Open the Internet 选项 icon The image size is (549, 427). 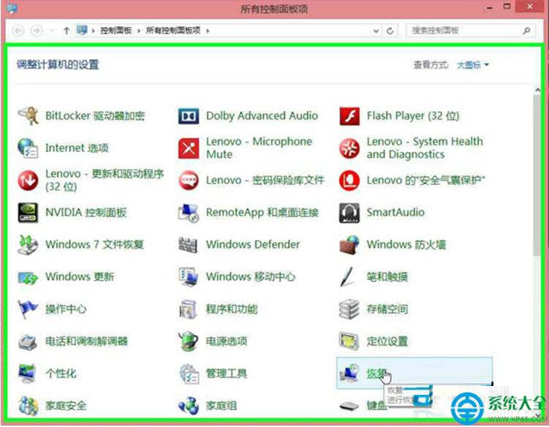tap(28, 148)
